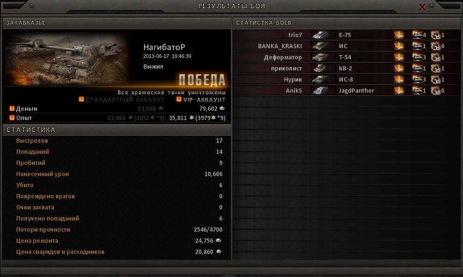Click the explosion icon in BANKA_KRASKI row

[x=399, y=46]
